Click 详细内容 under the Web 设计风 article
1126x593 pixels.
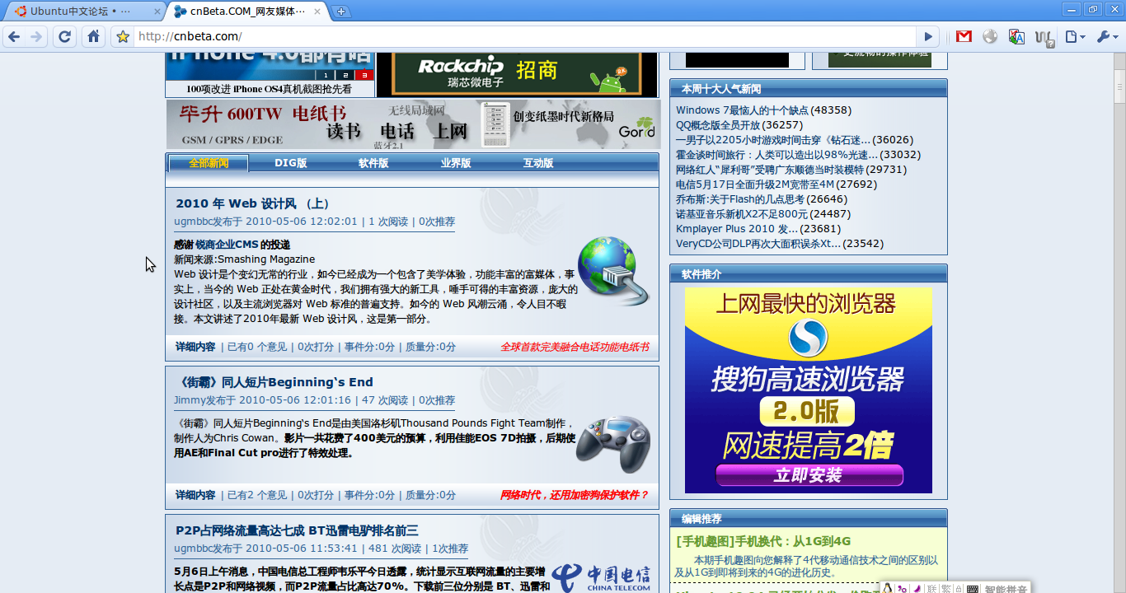[195, 347]
